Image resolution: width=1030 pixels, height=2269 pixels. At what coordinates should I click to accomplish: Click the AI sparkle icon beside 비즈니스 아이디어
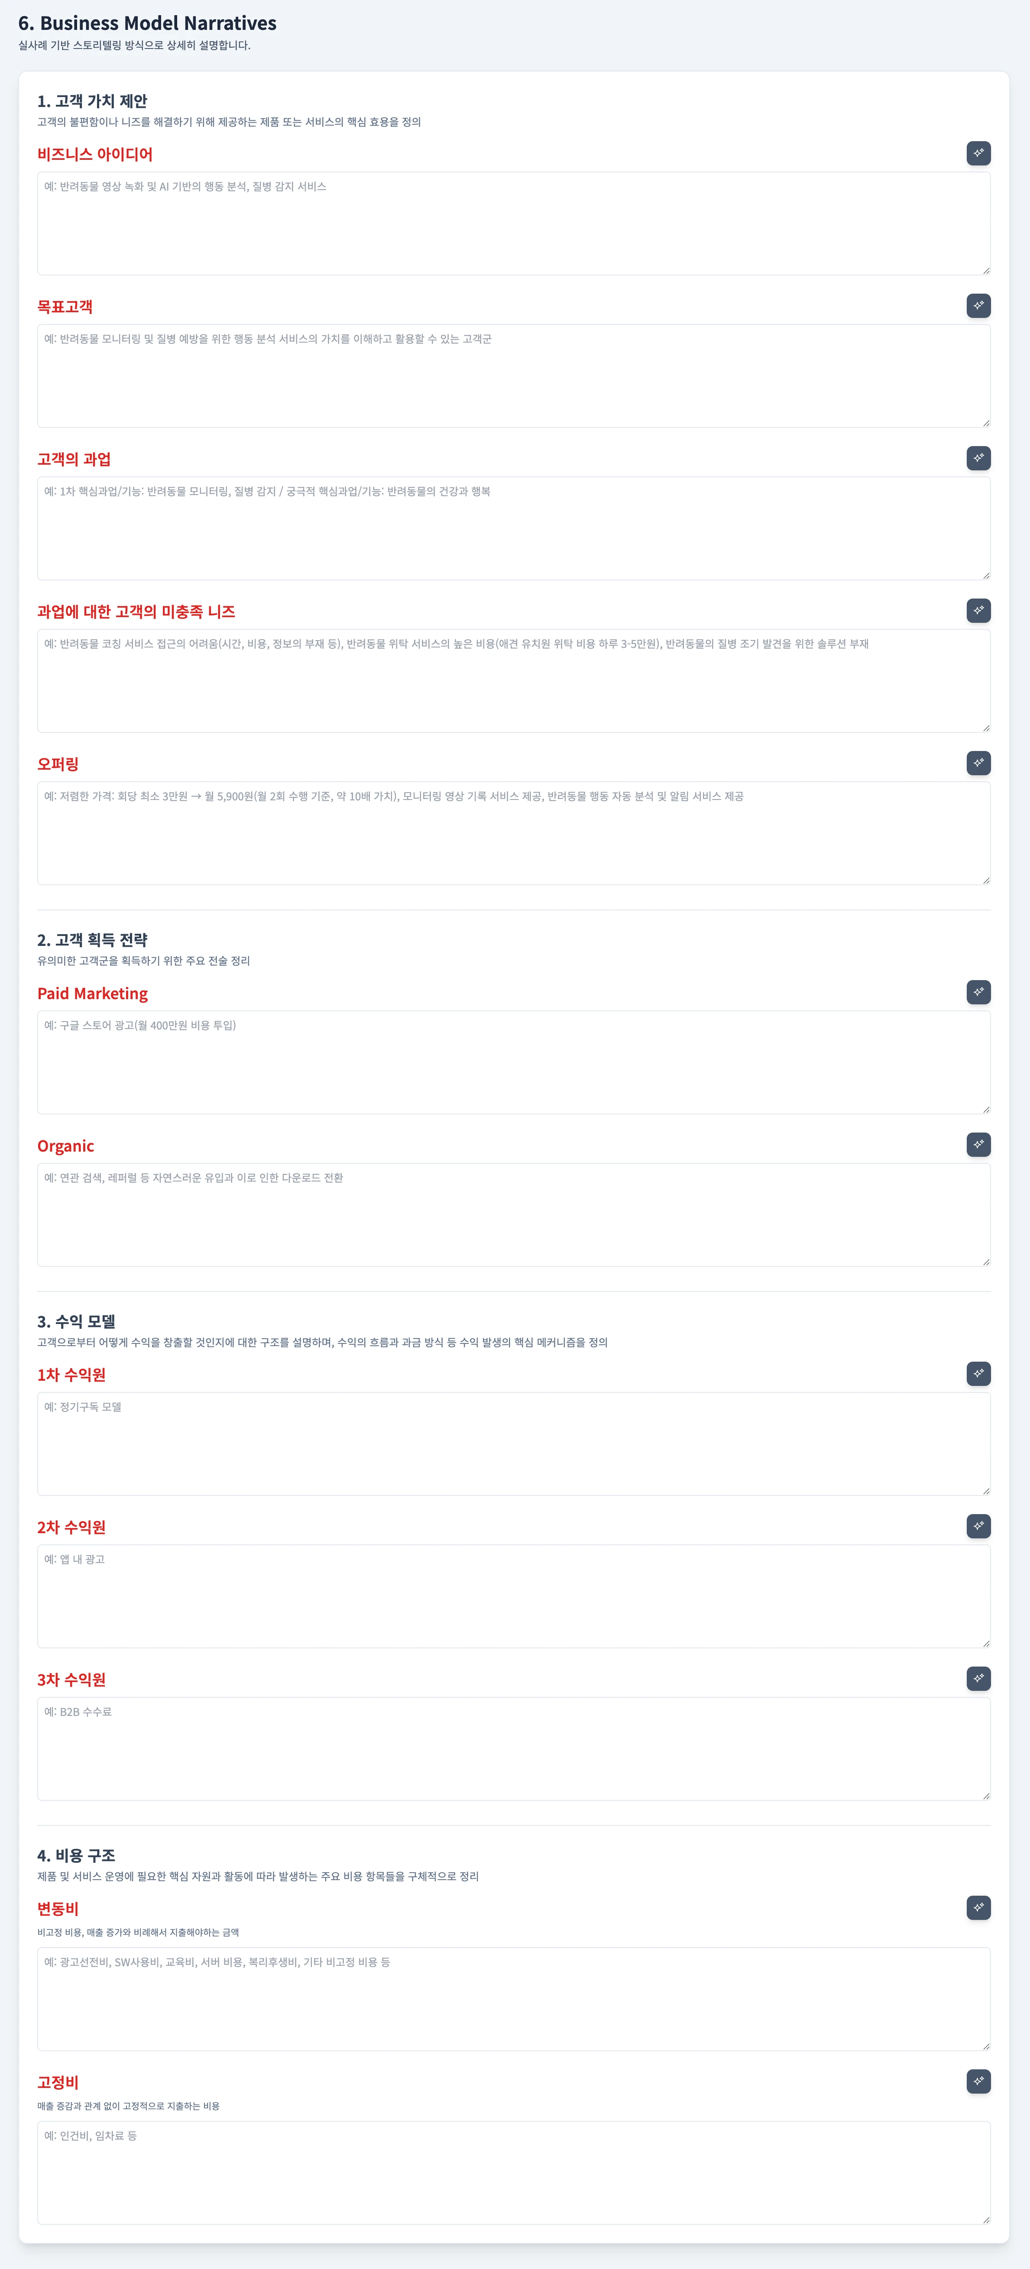coord(978,153)
